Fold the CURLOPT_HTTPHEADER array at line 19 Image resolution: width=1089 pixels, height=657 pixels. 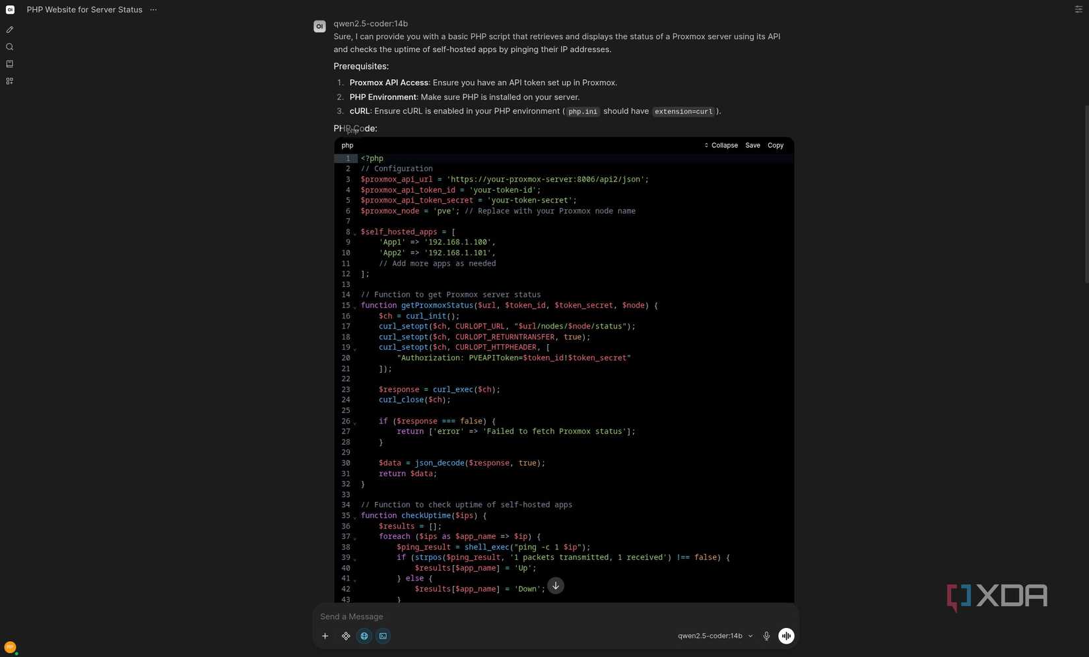pyautogui.click(x=354, y=348)
